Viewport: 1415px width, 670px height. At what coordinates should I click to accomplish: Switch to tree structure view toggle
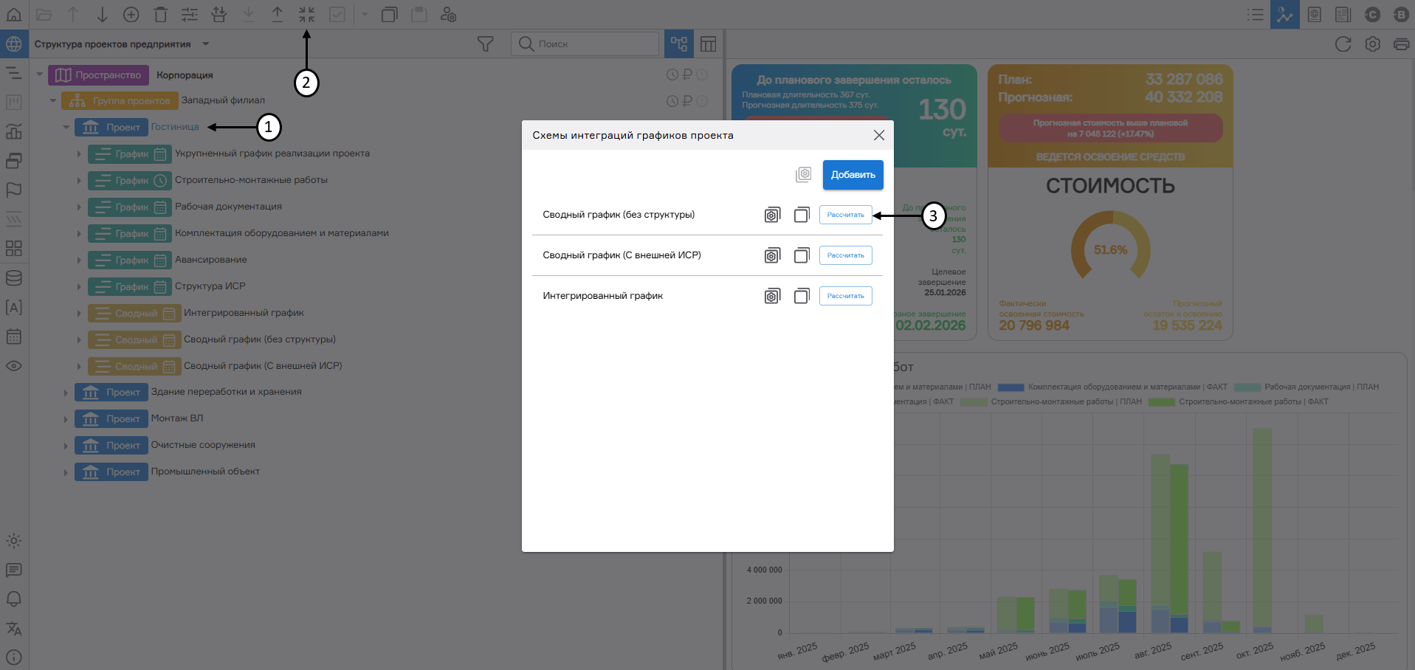(x=679, y=44)
